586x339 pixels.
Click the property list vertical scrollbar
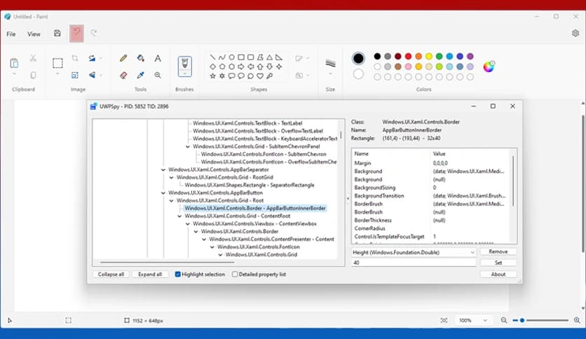(x=513, y=181)
